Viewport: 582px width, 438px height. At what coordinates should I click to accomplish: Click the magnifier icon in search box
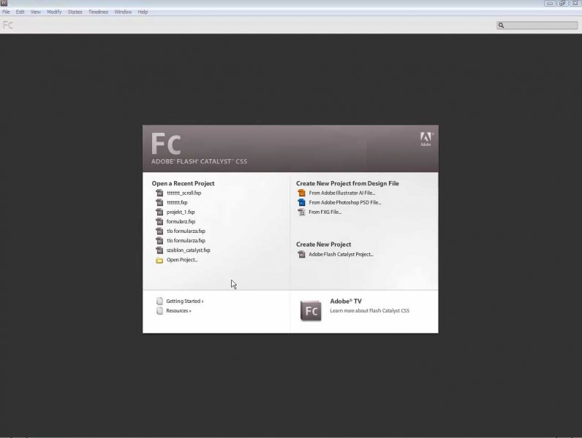pos(502,26)
